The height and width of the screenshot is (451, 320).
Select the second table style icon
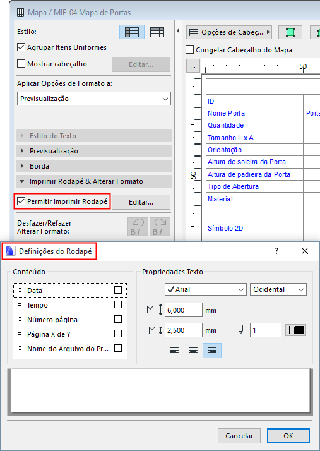tap(157, 32)
